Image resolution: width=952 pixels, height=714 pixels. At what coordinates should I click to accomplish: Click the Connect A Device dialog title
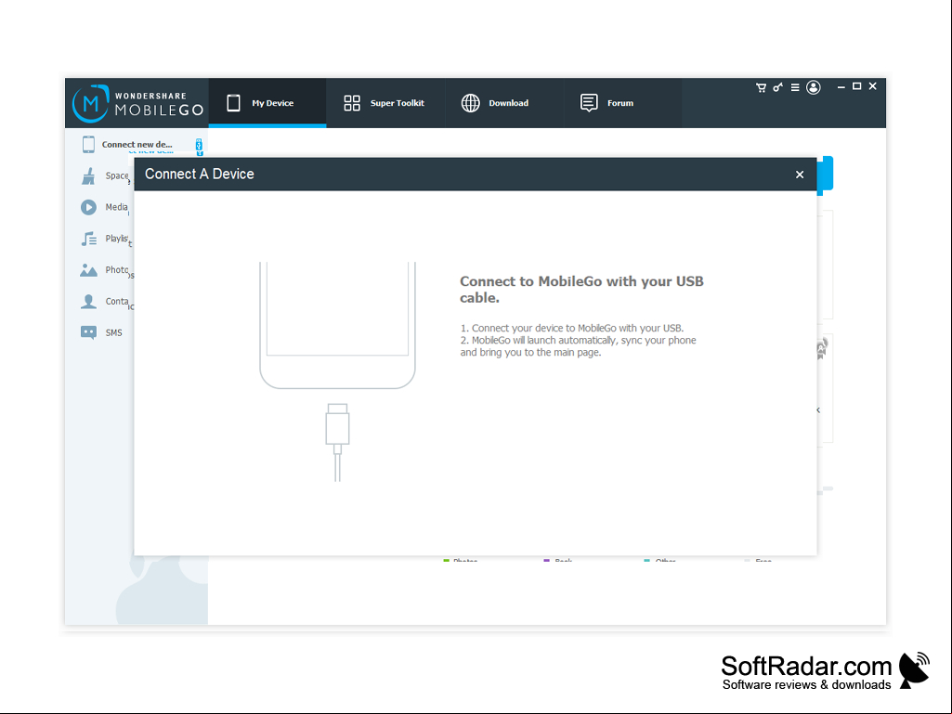[199, 175]
